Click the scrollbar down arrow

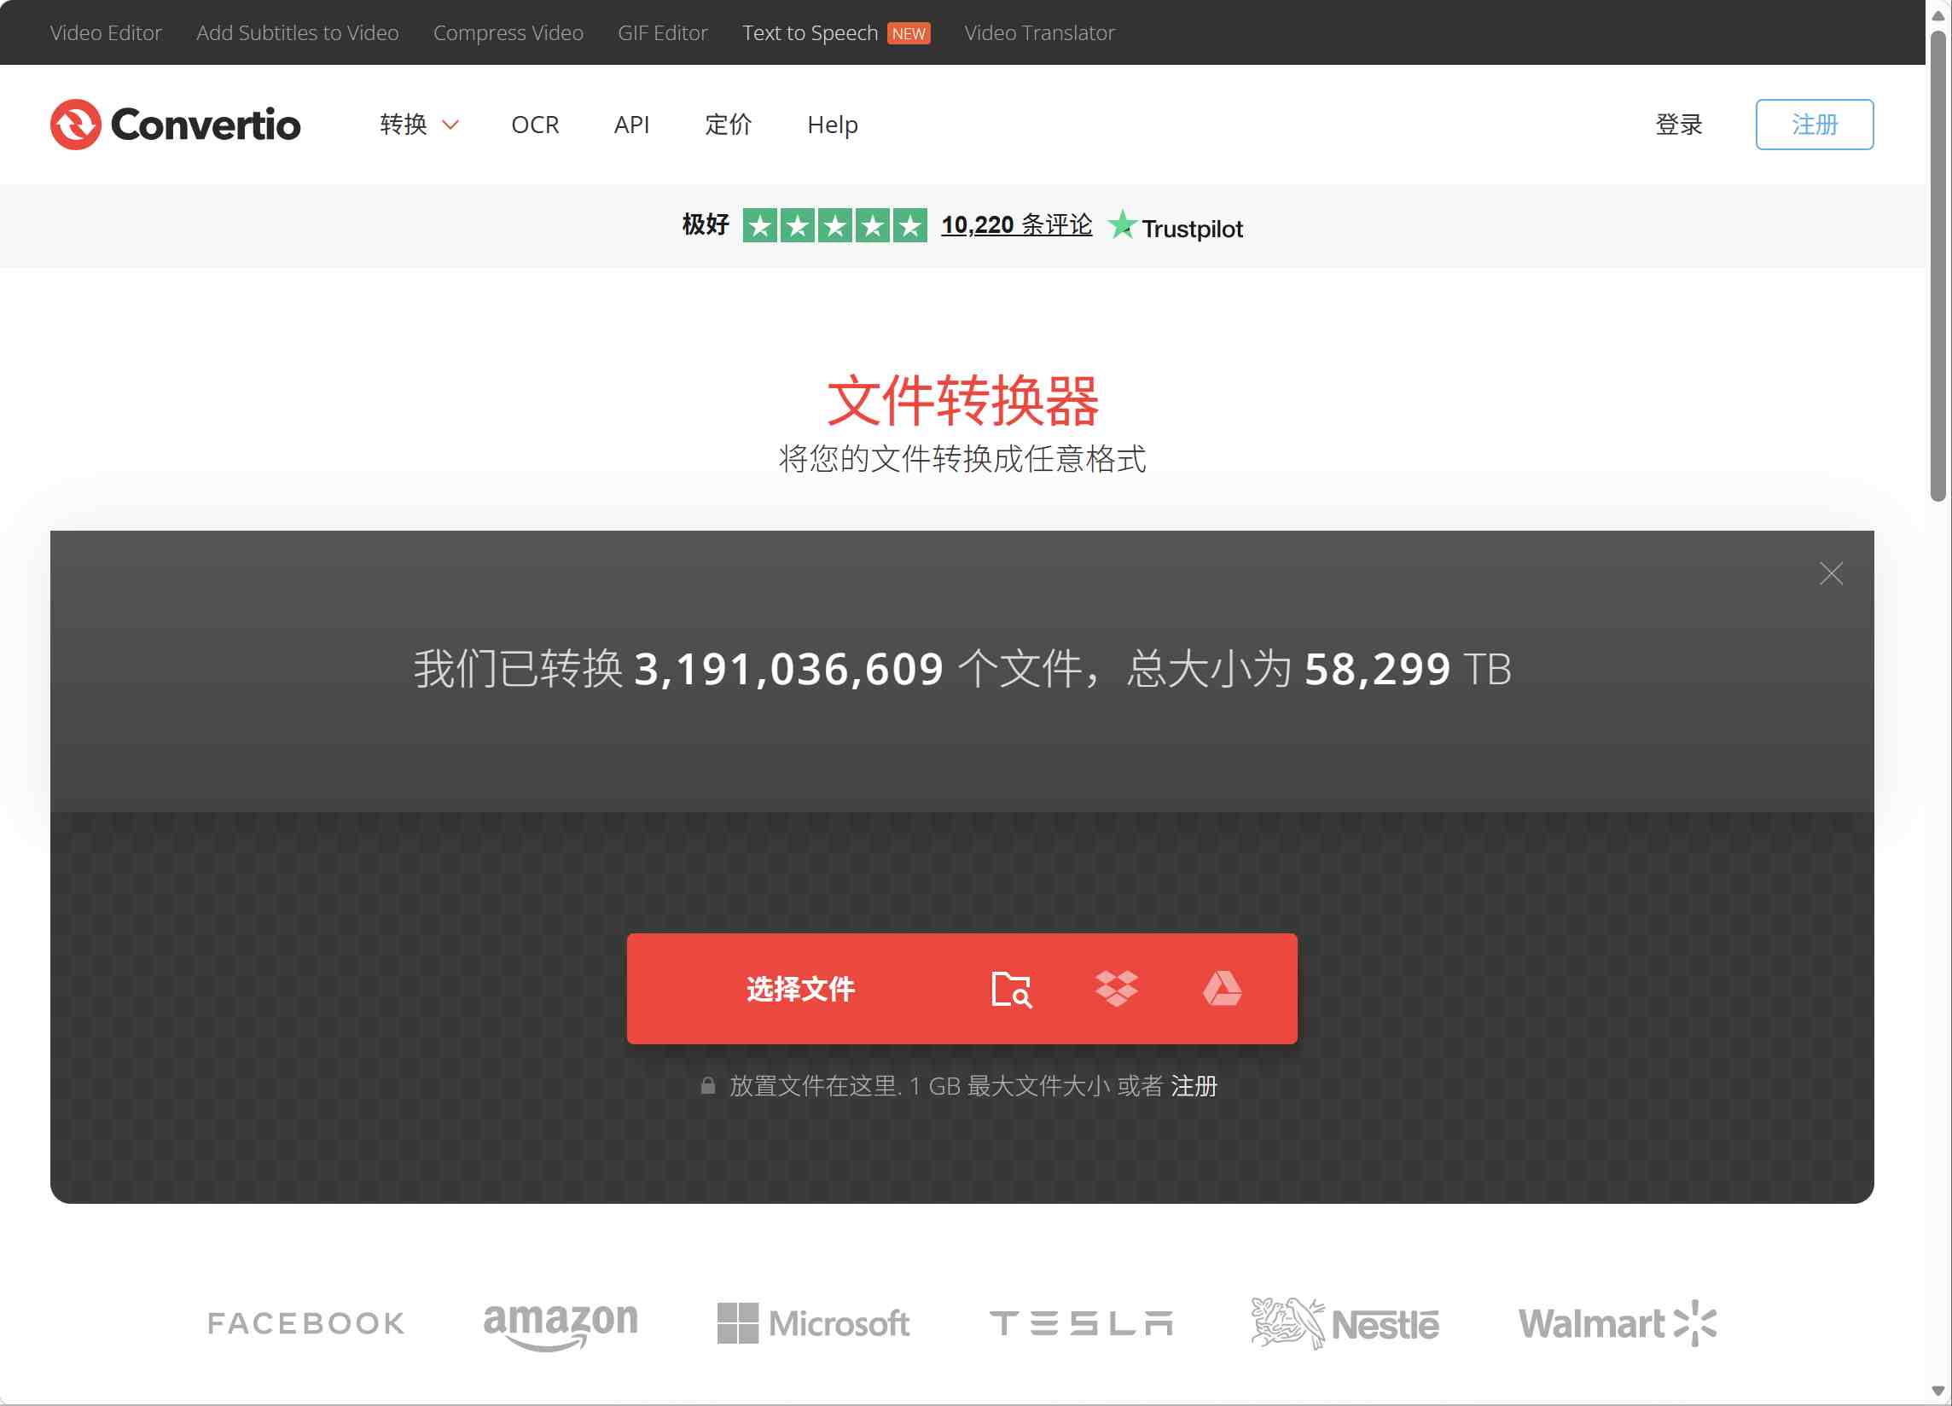tap(1937, 1391)
